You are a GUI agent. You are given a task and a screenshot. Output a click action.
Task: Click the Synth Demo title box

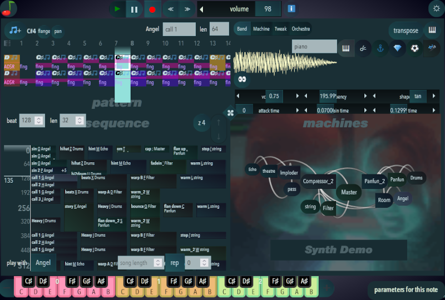pyautogui.click(x=338, y=250)
